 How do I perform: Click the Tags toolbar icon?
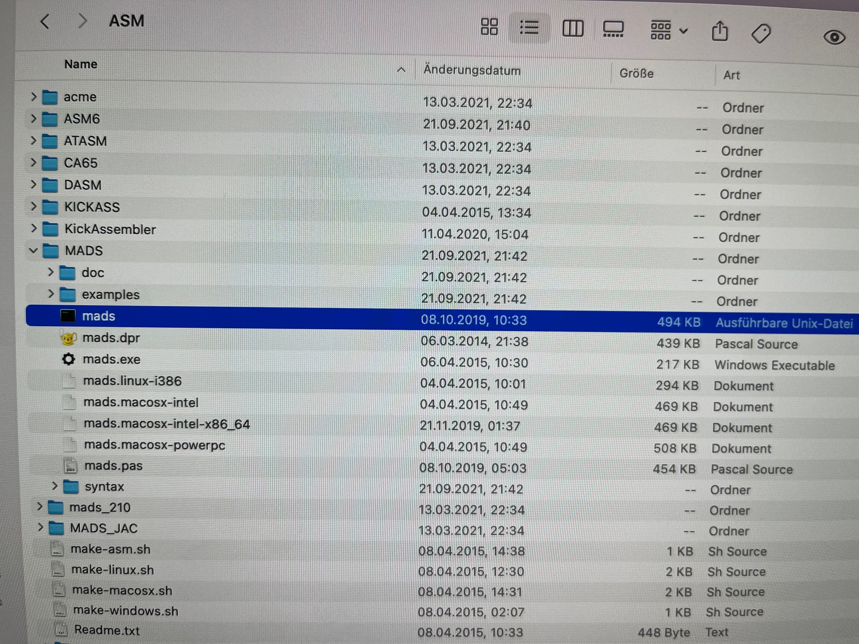[x=761, y=34]
